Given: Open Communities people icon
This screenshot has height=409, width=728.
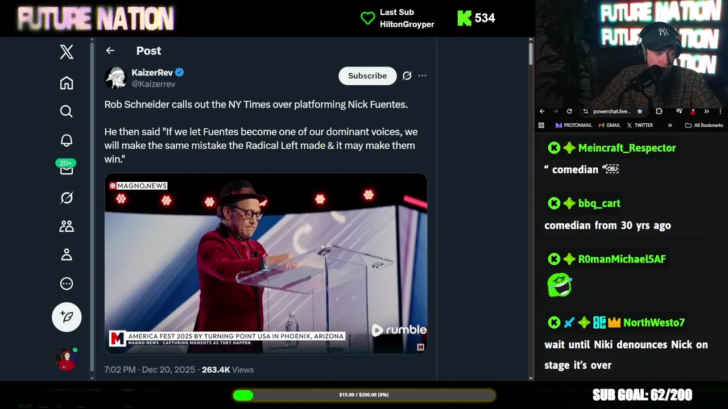Looking at the screenshot, I should (67, 226).
